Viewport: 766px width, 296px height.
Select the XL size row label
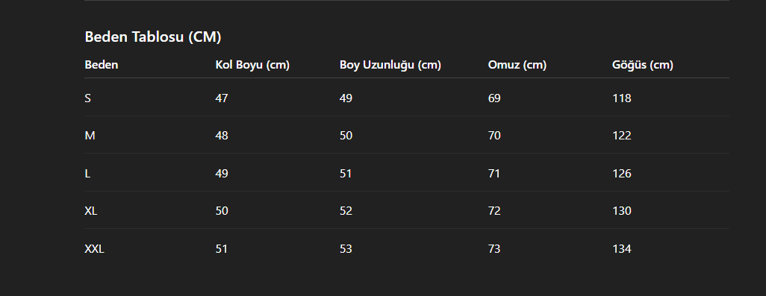(x=91, y=211)
